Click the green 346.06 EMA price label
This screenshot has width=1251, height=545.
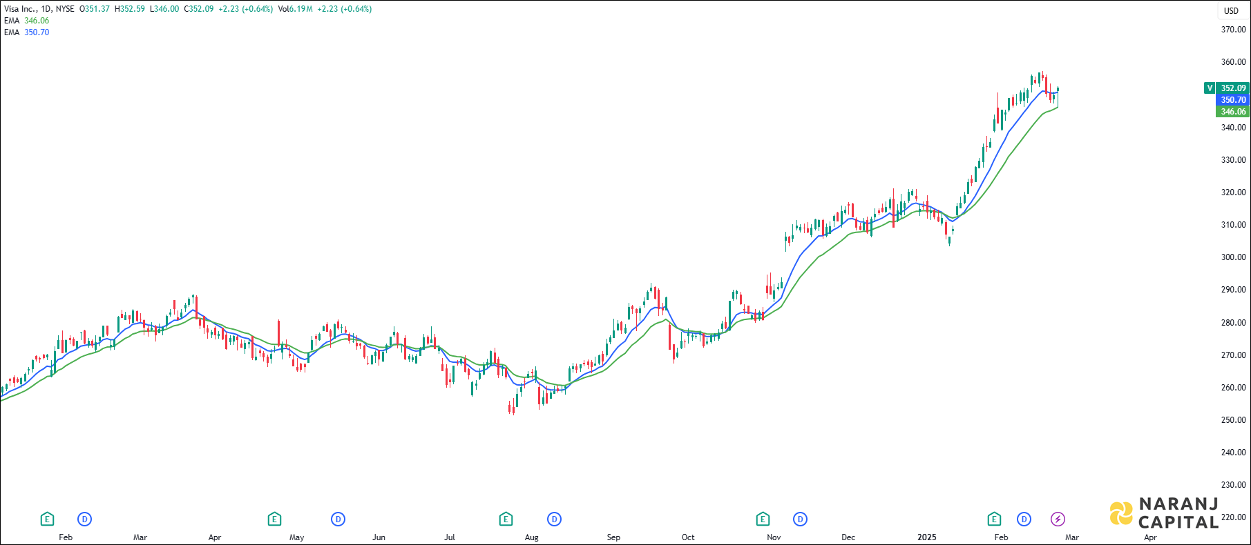(x=1233, y=111)
